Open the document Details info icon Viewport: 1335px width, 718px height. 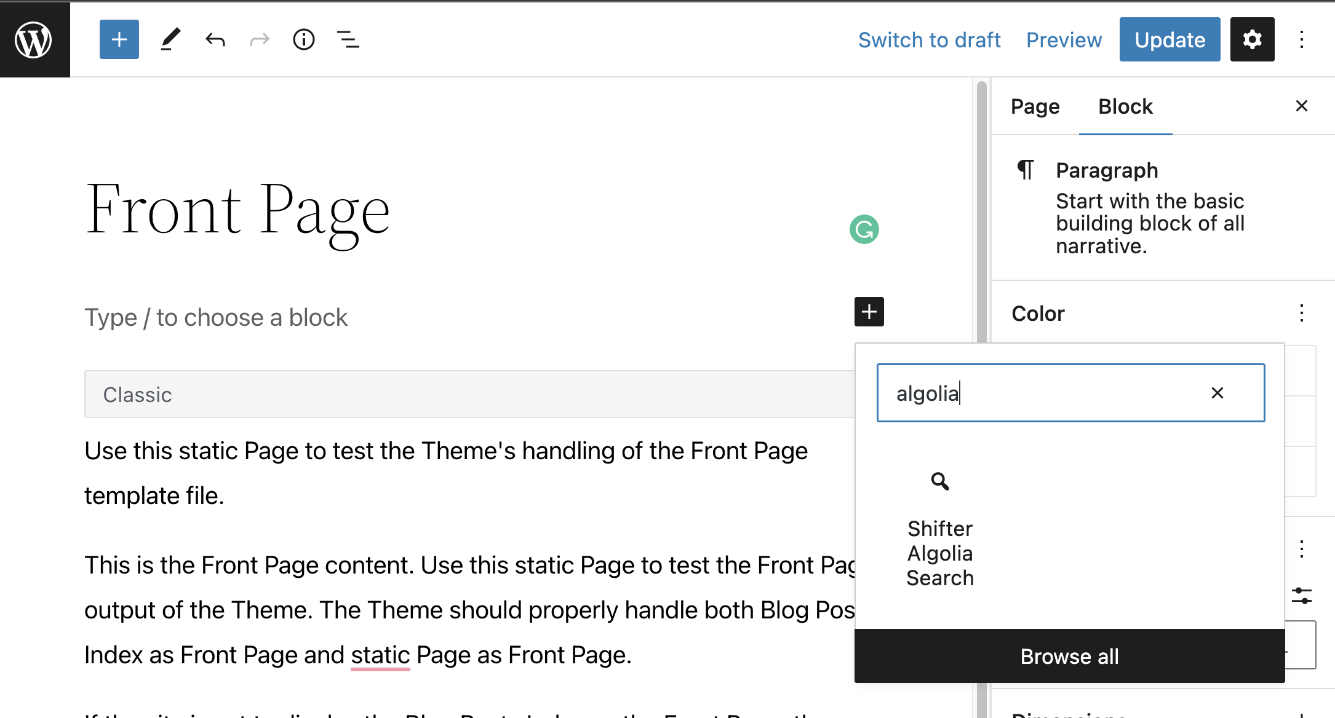point(304,39)
